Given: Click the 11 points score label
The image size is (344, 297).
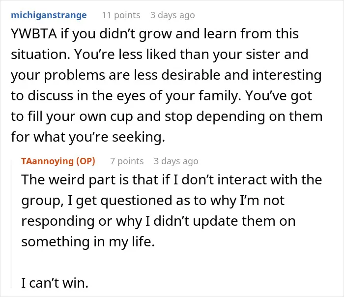Looking at the screenshot, I should pyautogui.click(x=121, y=15).
